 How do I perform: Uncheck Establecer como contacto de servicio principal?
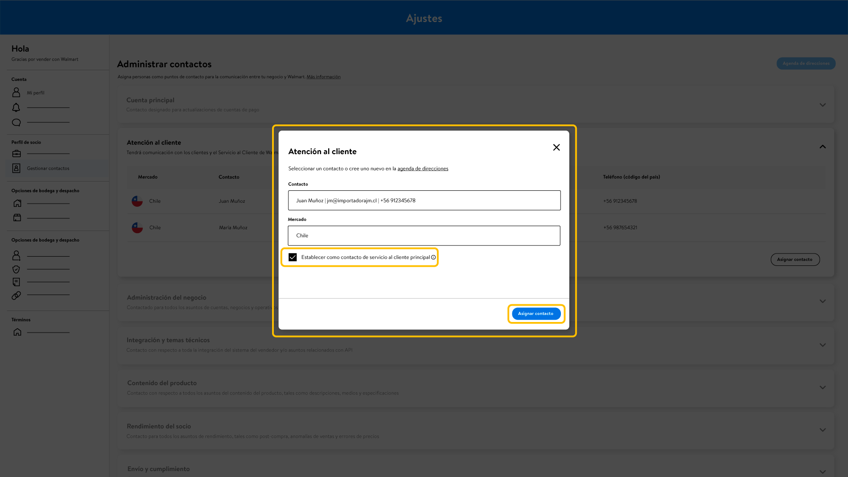coord(293,257)
